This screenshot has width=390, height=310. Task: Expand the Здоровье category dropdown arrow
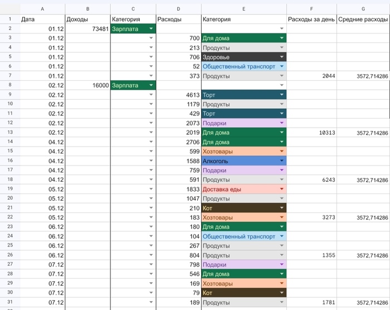pyautogui.click(x=281, y=57)
